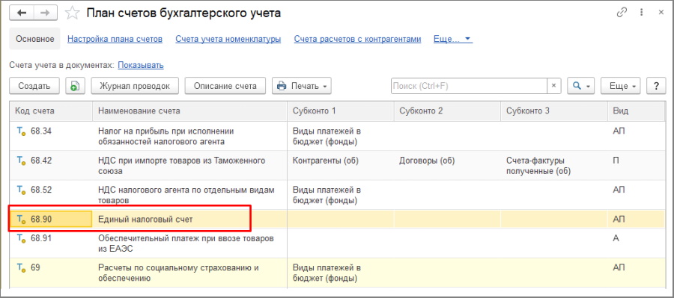Image resolution: width=674 pixels, height=298 pixels.
Task: Open Журнал проводок
Action: tap(135, 86)
